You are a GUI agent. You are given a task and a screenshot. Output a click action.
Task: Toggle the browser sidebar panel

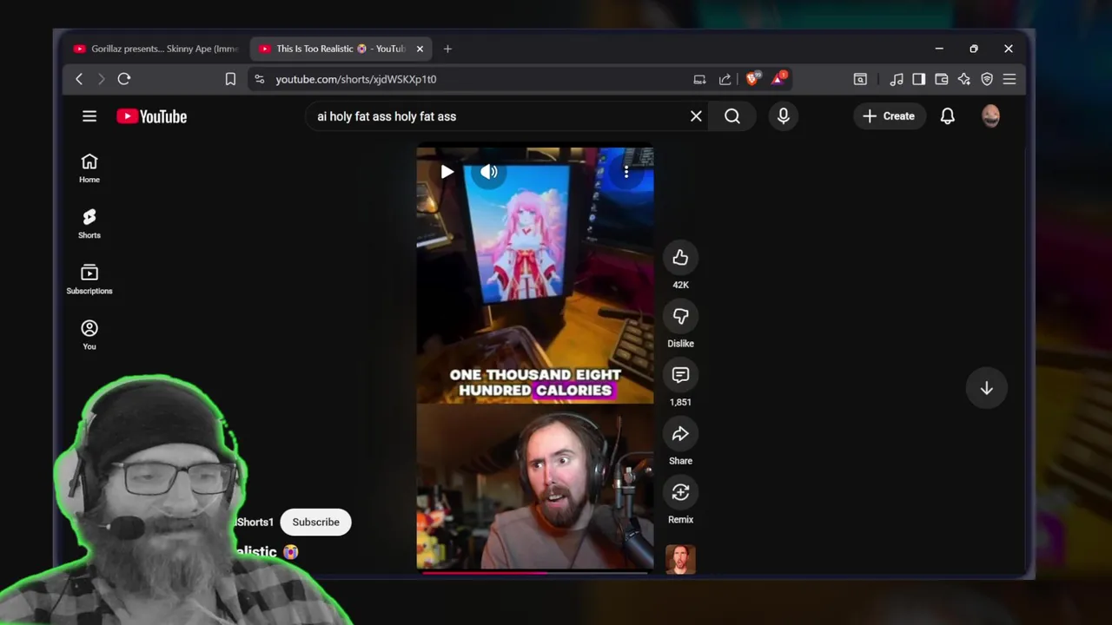coord(918,79)
